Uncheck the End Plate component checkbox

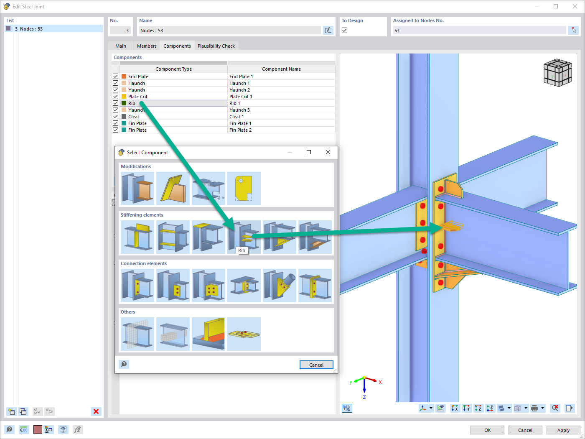pyautogui.click(x=115, y=77)
